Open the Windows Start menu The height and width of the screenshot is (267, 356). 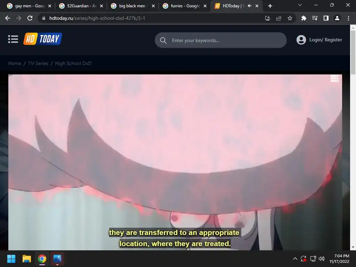click(11, 259)
